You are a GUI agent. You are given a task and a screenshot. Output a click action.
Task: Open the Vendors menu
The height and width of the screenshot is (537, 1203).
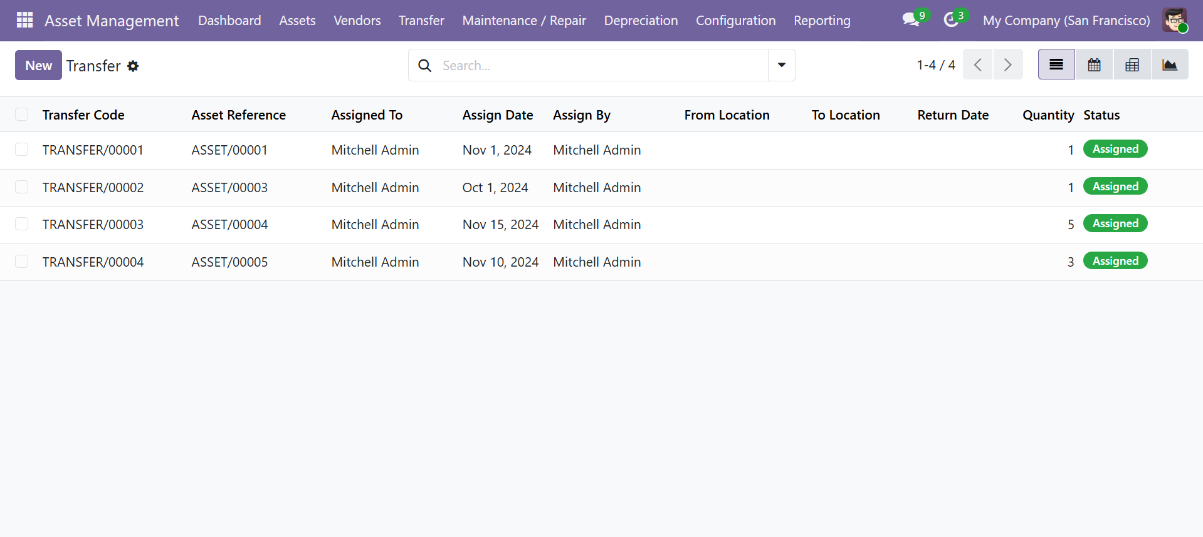(x=357, y=21)
